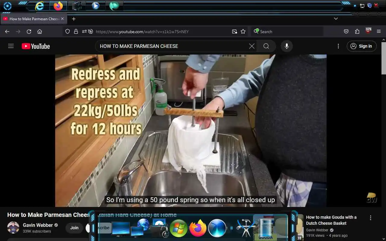Run the YouTube search with magnifier button
The image size is (386, 241).
(x=266, y=46)
